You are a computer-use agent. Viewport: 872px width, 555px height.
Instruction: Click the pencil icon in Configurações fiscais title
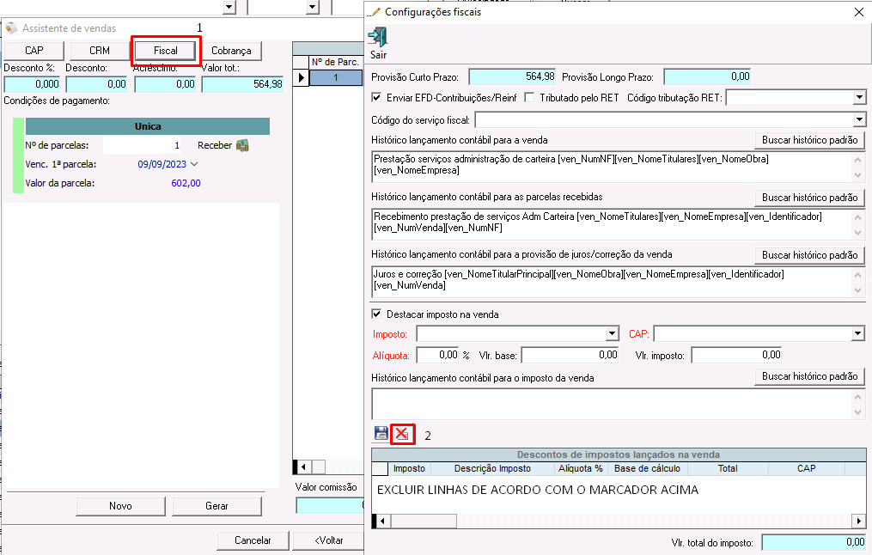pos(375,12)
